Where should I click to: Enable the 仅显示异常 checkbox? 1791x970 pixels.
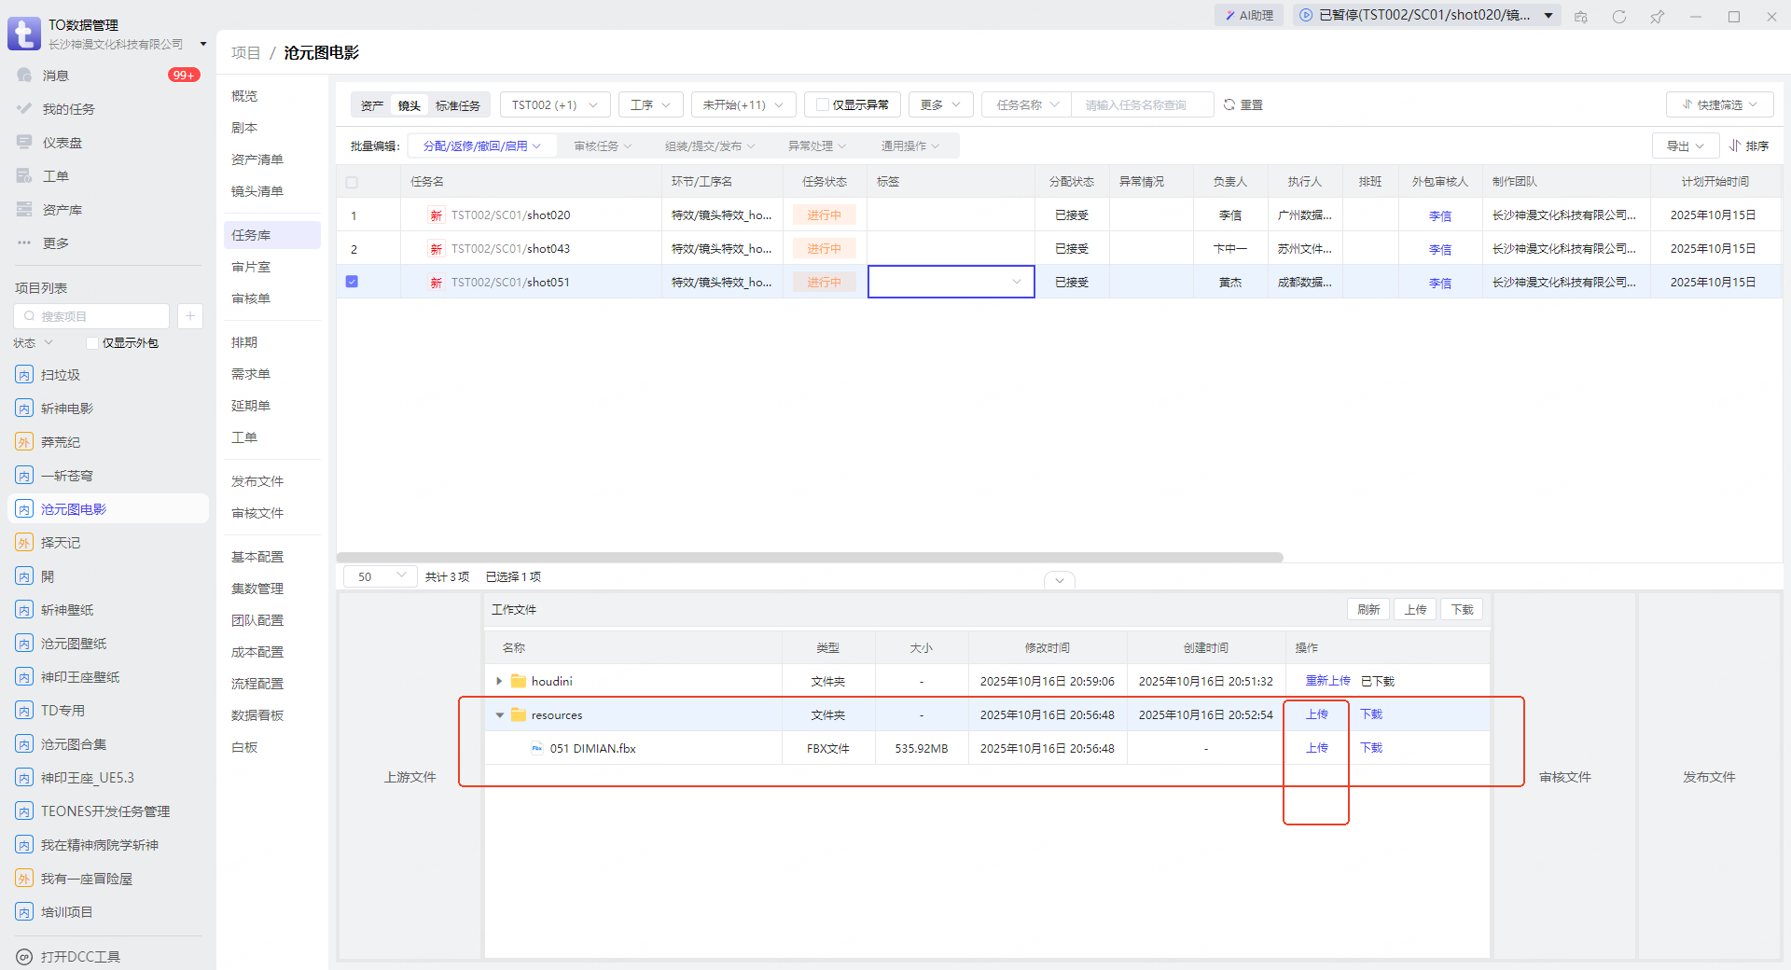tap(822, 105)
